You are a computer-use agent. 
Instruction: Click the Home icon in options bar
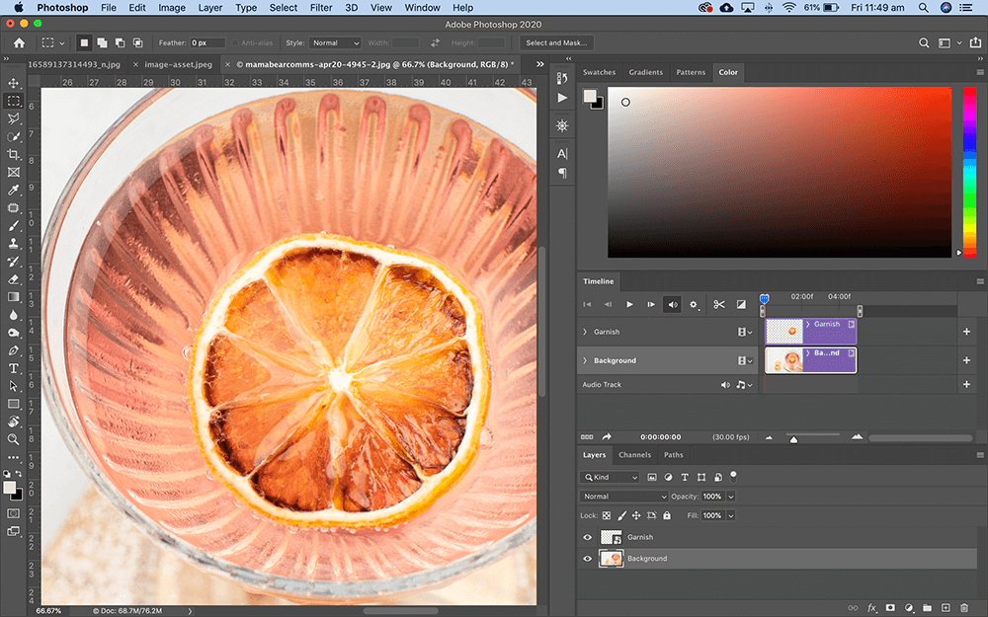(20, 42)
